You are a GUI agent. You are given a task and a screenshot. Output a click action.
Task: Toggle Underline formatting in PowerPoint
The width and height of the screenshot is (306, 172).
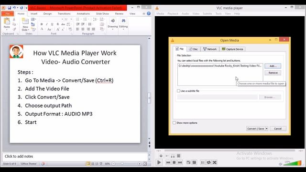pyautogui.click(x=52, y=24)
